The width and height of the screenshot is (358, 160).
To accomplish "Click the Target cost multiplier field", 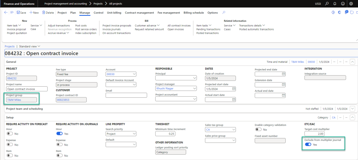I will [314, 134].
